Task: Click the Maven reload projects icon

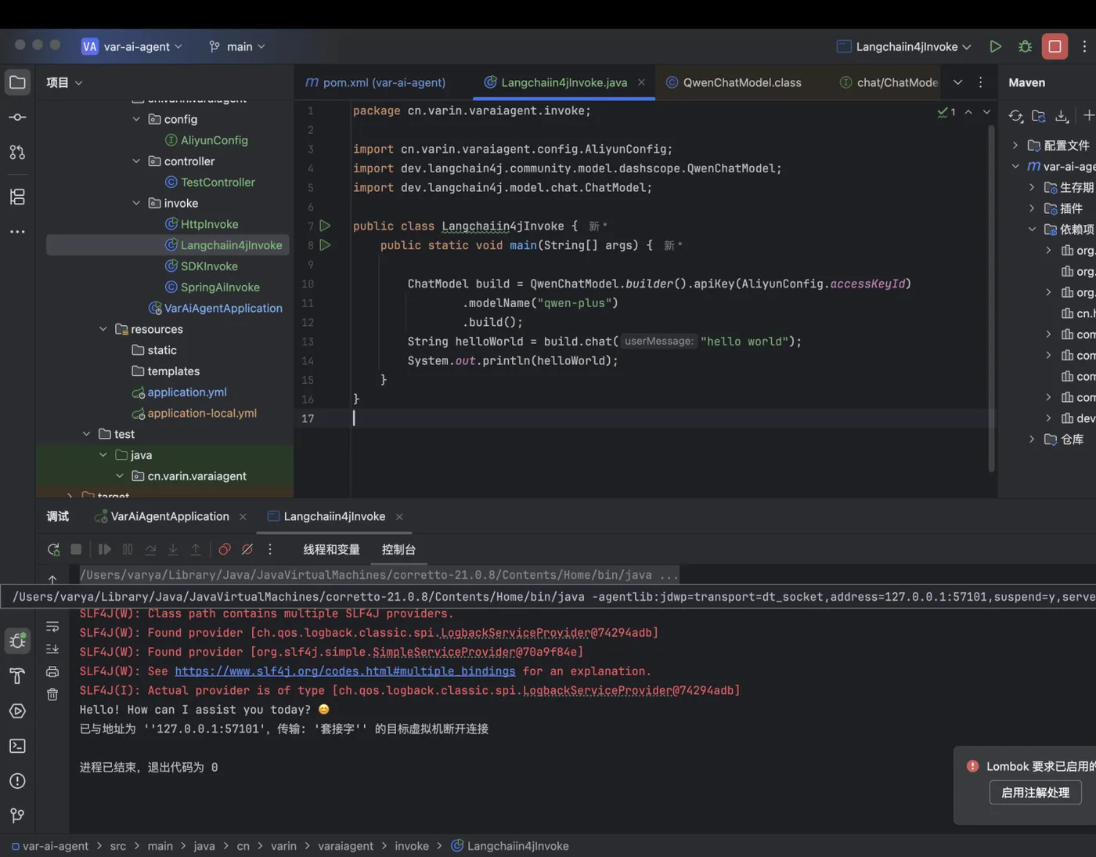Action: pos(1015,116)
